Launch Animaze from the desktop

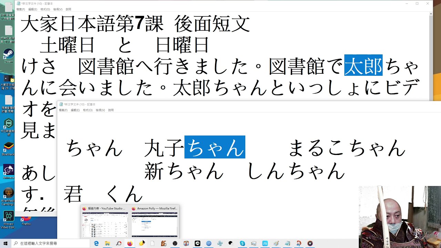coord(8,172)
